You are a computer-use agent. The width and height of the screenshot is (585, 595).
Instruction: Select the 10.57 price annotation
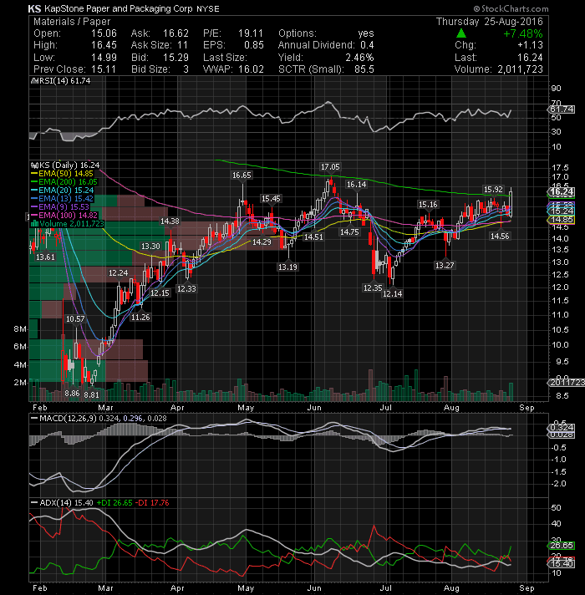[x=75, y=319]
